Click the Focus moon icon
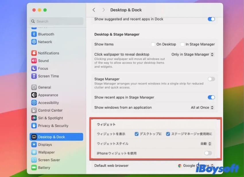This screenshot has height=177, width=244. pyautogui.click(x=34, y=68)
